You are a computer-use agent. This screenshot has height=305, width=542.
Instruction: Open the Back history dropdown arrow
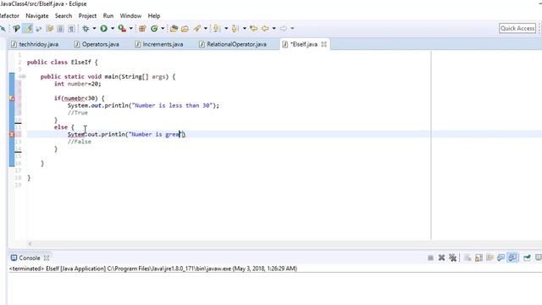click(x=274, y=28)
